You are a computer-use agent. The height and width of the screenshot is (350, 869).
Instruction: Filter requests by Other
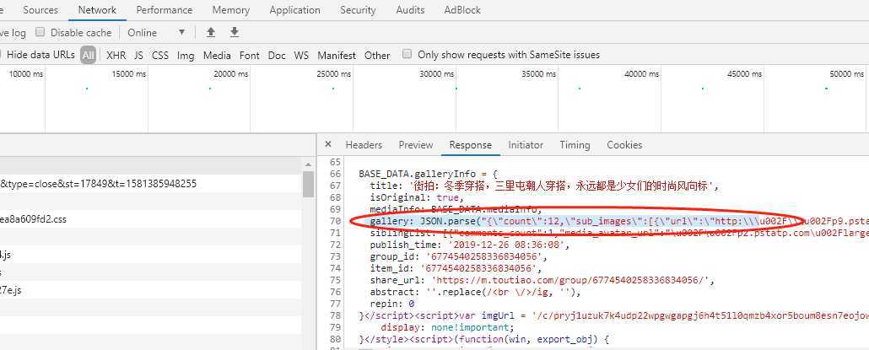377,55
